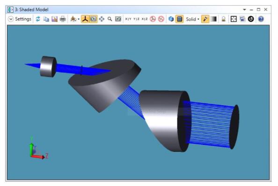Print the shaded model view
This screenshot has width=278, height=186.
pyautogui.click(x=63, y=19)
